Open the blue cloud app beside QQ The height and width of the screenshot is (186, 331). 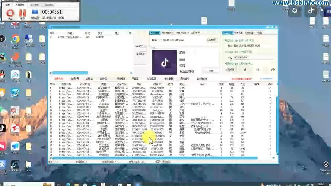coord(15,75)
